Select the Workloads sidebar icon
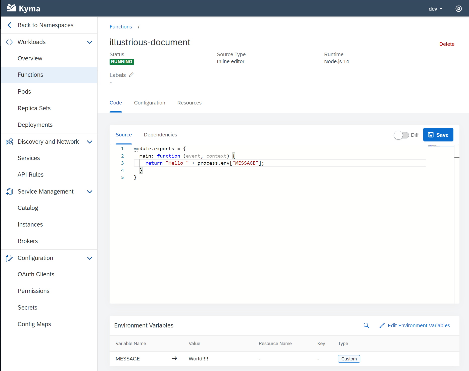The image size is (469, 371). (9, 42)
